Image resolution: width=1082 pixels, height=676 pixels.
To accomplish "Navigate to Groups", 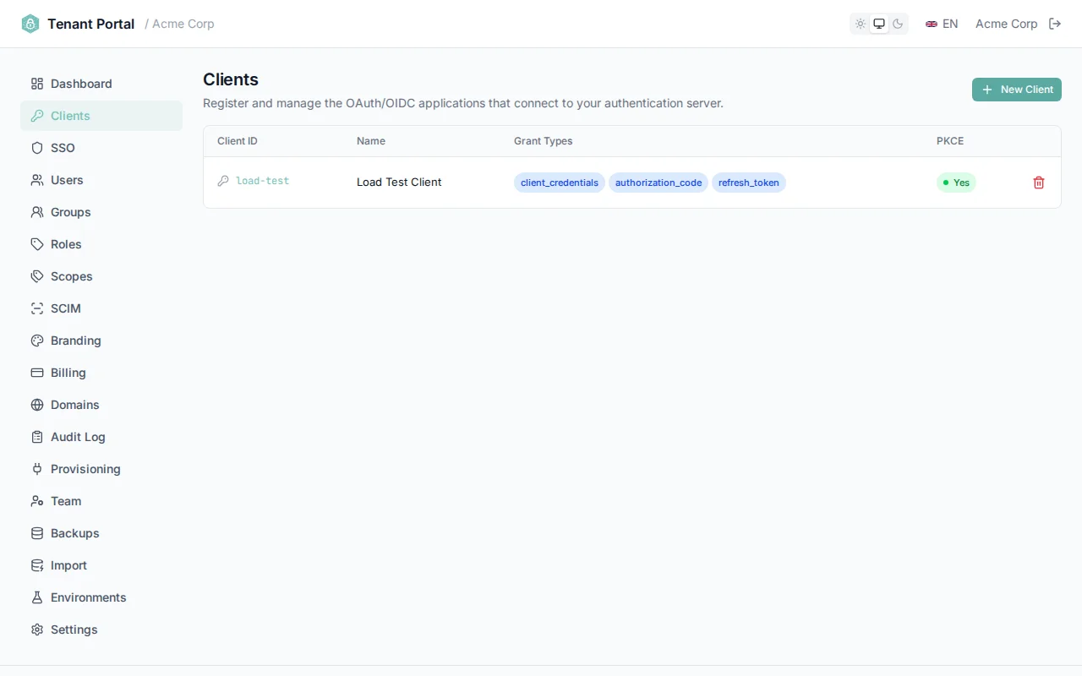I will 101,212.
